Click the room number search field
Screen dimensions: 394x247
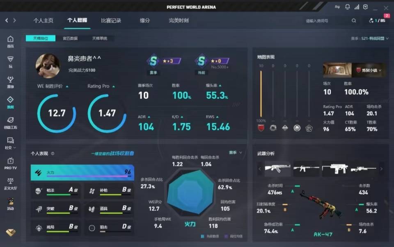click(x=327, y=21)
